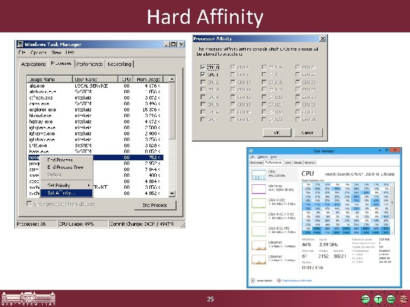
Task: Click the university building logo in the footer
Action: tap(28, 298)
